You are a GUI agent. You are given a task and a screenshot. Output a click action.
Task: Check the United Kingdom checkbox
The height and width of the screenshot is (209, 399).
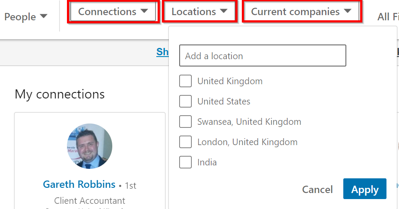[x=185, y=81]
